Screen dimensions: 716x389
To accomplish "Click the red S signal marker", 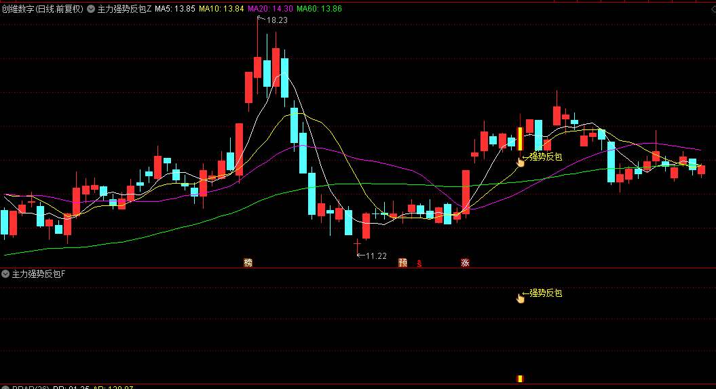I will (x=419, y=263).
